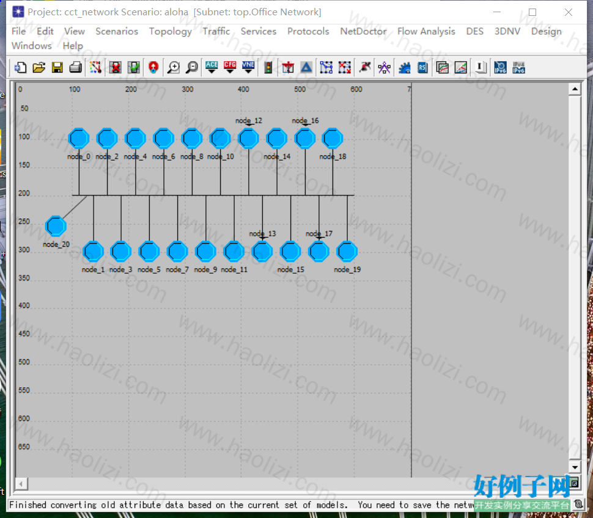Click the message log icon in status bar
The width and height of the screenshot is (593, 518).
(x=578, y=504)
